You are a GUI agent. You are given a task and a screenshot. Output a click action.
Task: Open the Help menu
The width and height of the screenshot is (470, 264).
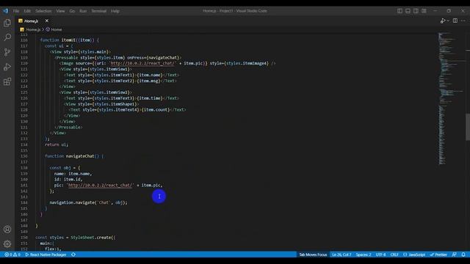(115, 11)
